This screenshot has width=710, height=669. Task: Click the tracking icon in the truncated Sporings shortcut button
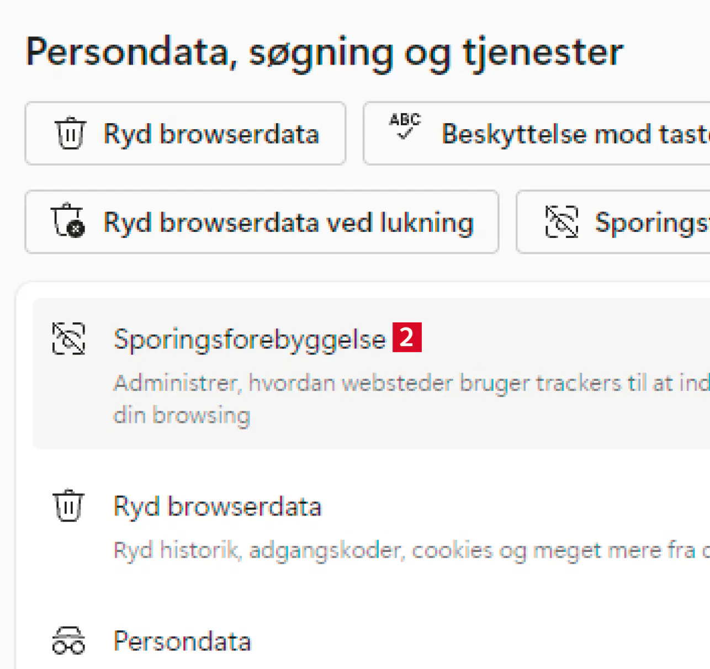point(561,222)
